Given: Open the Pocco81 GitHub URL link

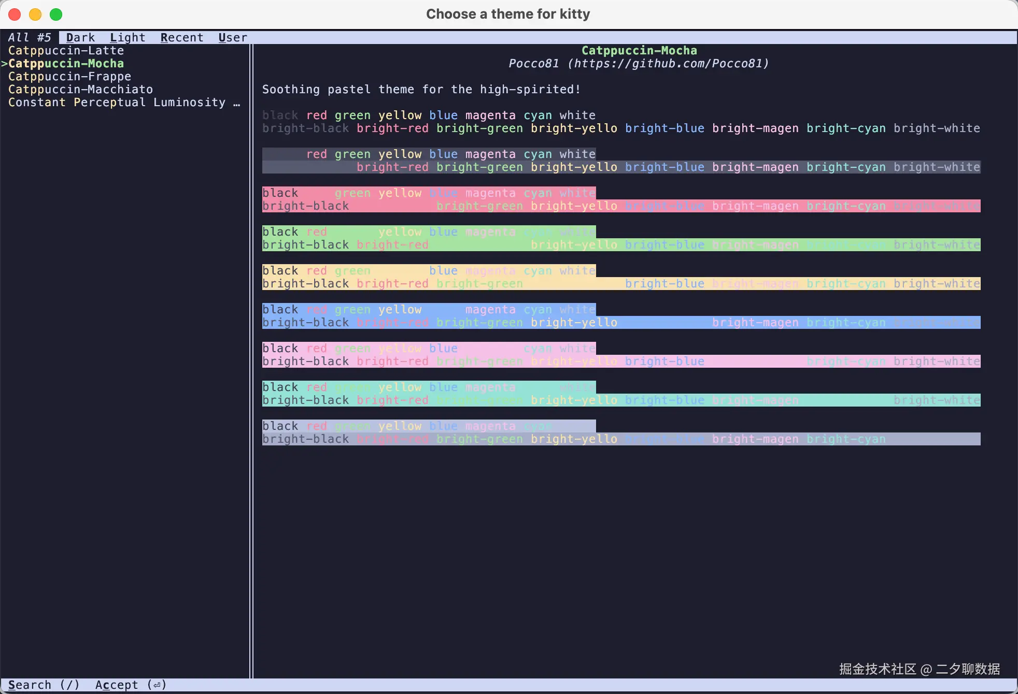Looking at the screenshot, I should (668, 64).
